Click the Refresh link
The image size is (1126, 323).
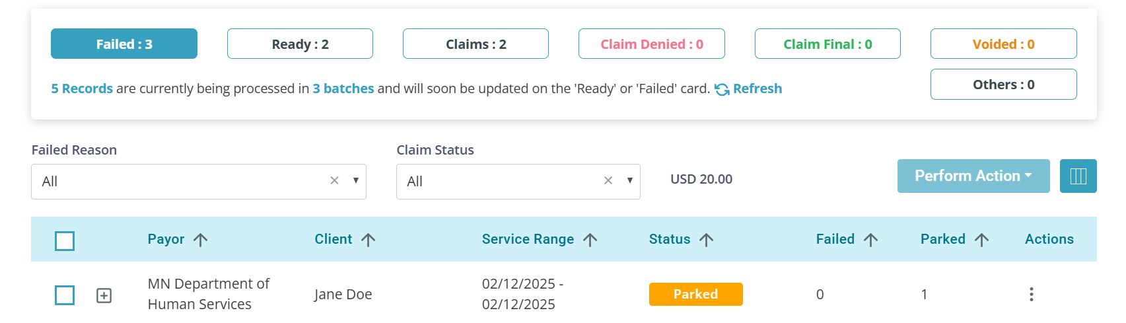tap(748, 89)
